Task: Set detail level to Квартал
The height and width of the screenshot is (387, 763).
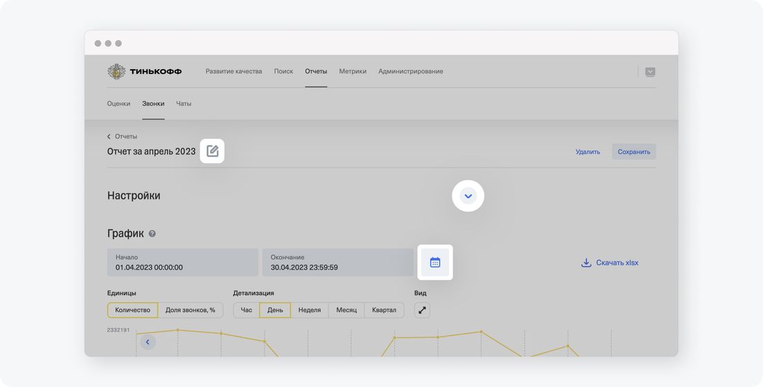Action: coord(384,310)
